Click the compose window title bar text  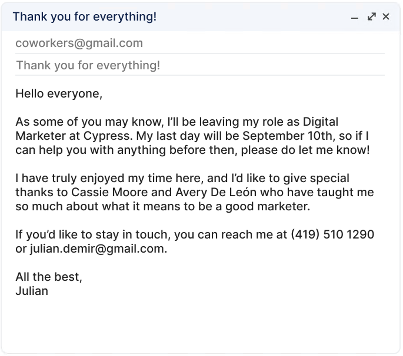click(x=85, y=16)
